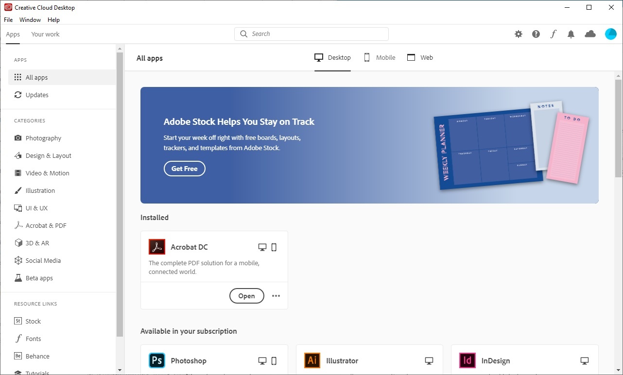Viewport: 623px width, 375px height.
Task: Open the Adobe Fonts icon in header
Action: [x=554, y=34]
